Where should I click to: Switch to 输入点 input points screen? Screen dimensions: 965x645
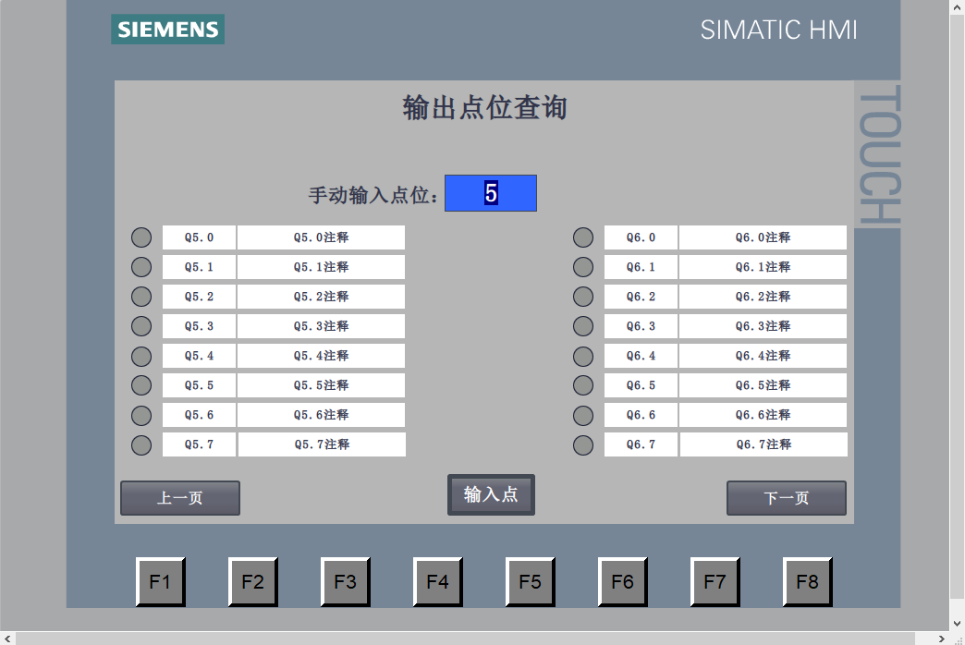click(491, 494)
